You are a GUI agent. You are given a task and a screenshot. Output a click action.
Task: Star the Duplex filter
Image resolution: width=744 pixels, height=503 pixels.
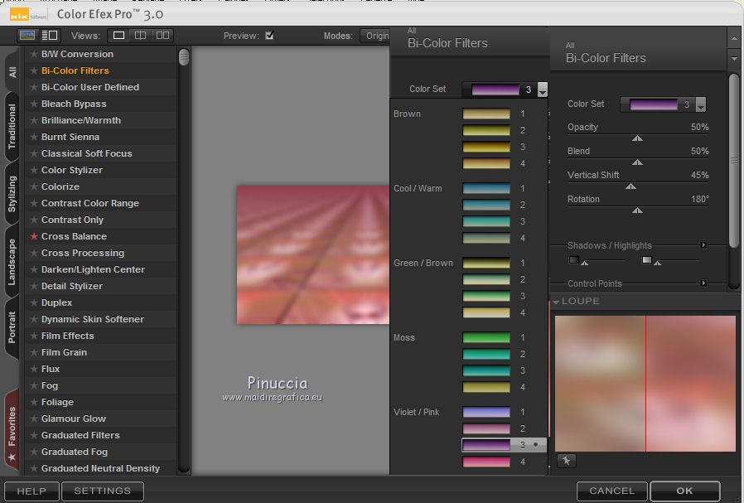(x=34, y=302)
